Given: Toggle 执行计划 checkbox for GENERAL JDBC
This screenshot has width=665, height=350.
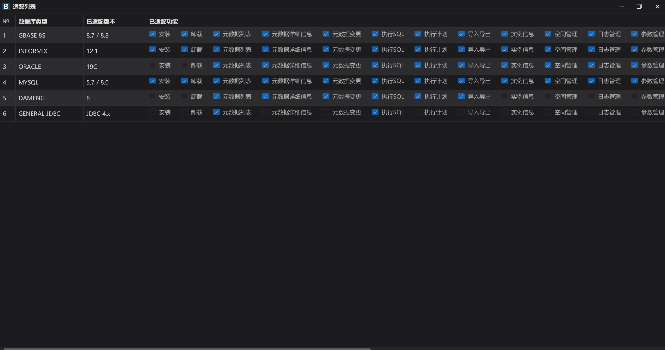Looking at the screenshot, I should [418, 112].
